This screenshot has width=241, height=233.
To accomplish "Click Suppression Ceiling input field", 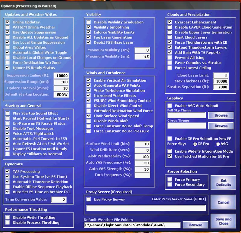I will pos(61,76).
